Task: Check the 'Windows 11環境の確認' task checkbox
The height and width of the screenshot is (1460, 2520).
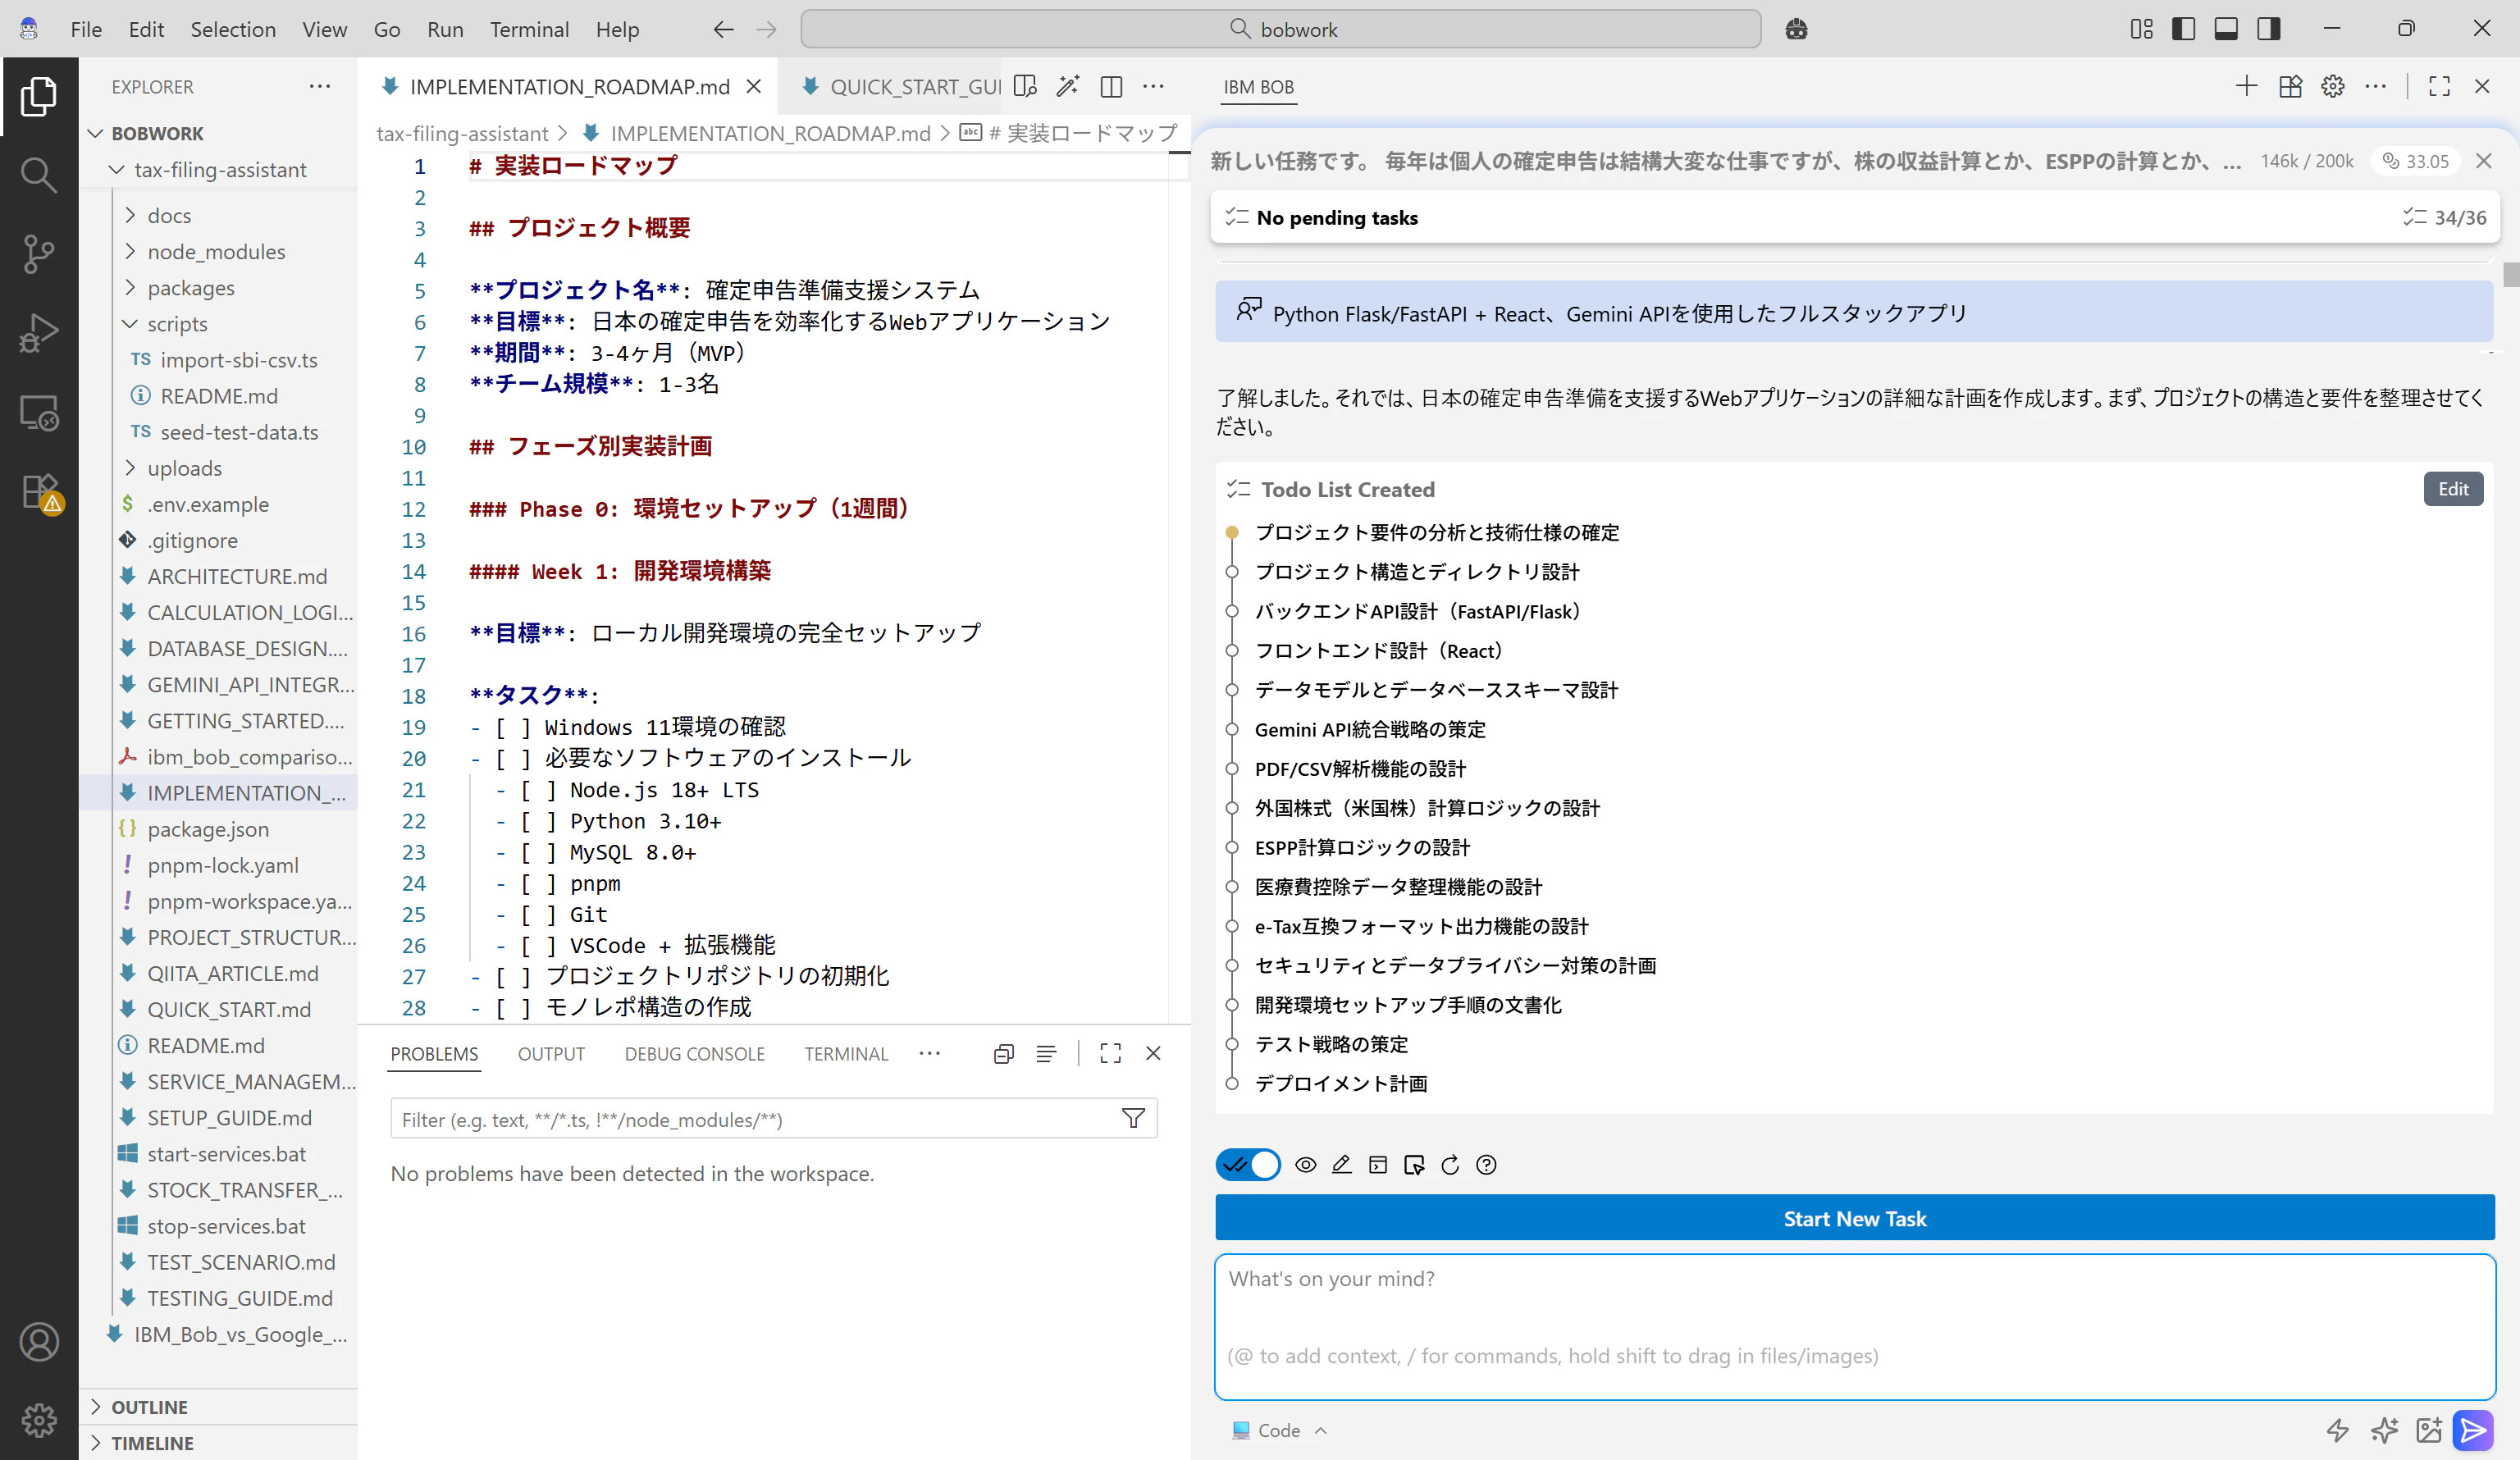Action: click(513, 727)
